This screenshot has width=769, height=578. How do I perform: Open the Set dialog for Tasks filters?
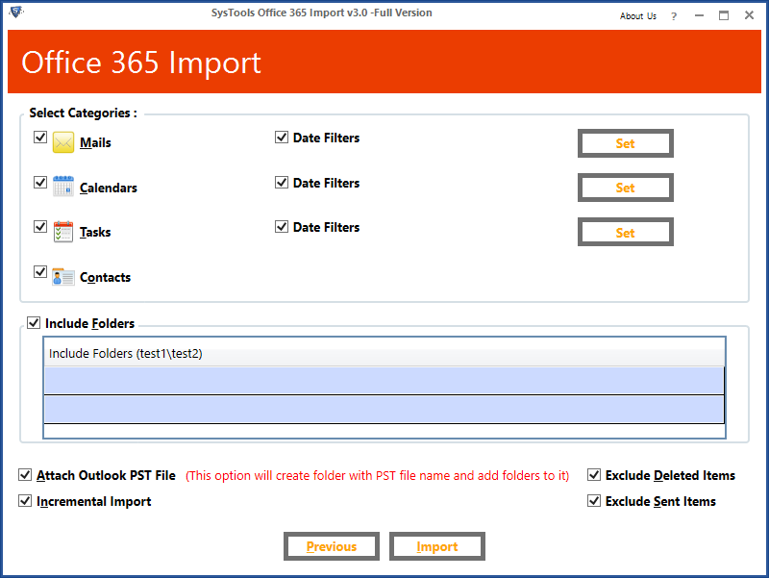tap(625, 231)
